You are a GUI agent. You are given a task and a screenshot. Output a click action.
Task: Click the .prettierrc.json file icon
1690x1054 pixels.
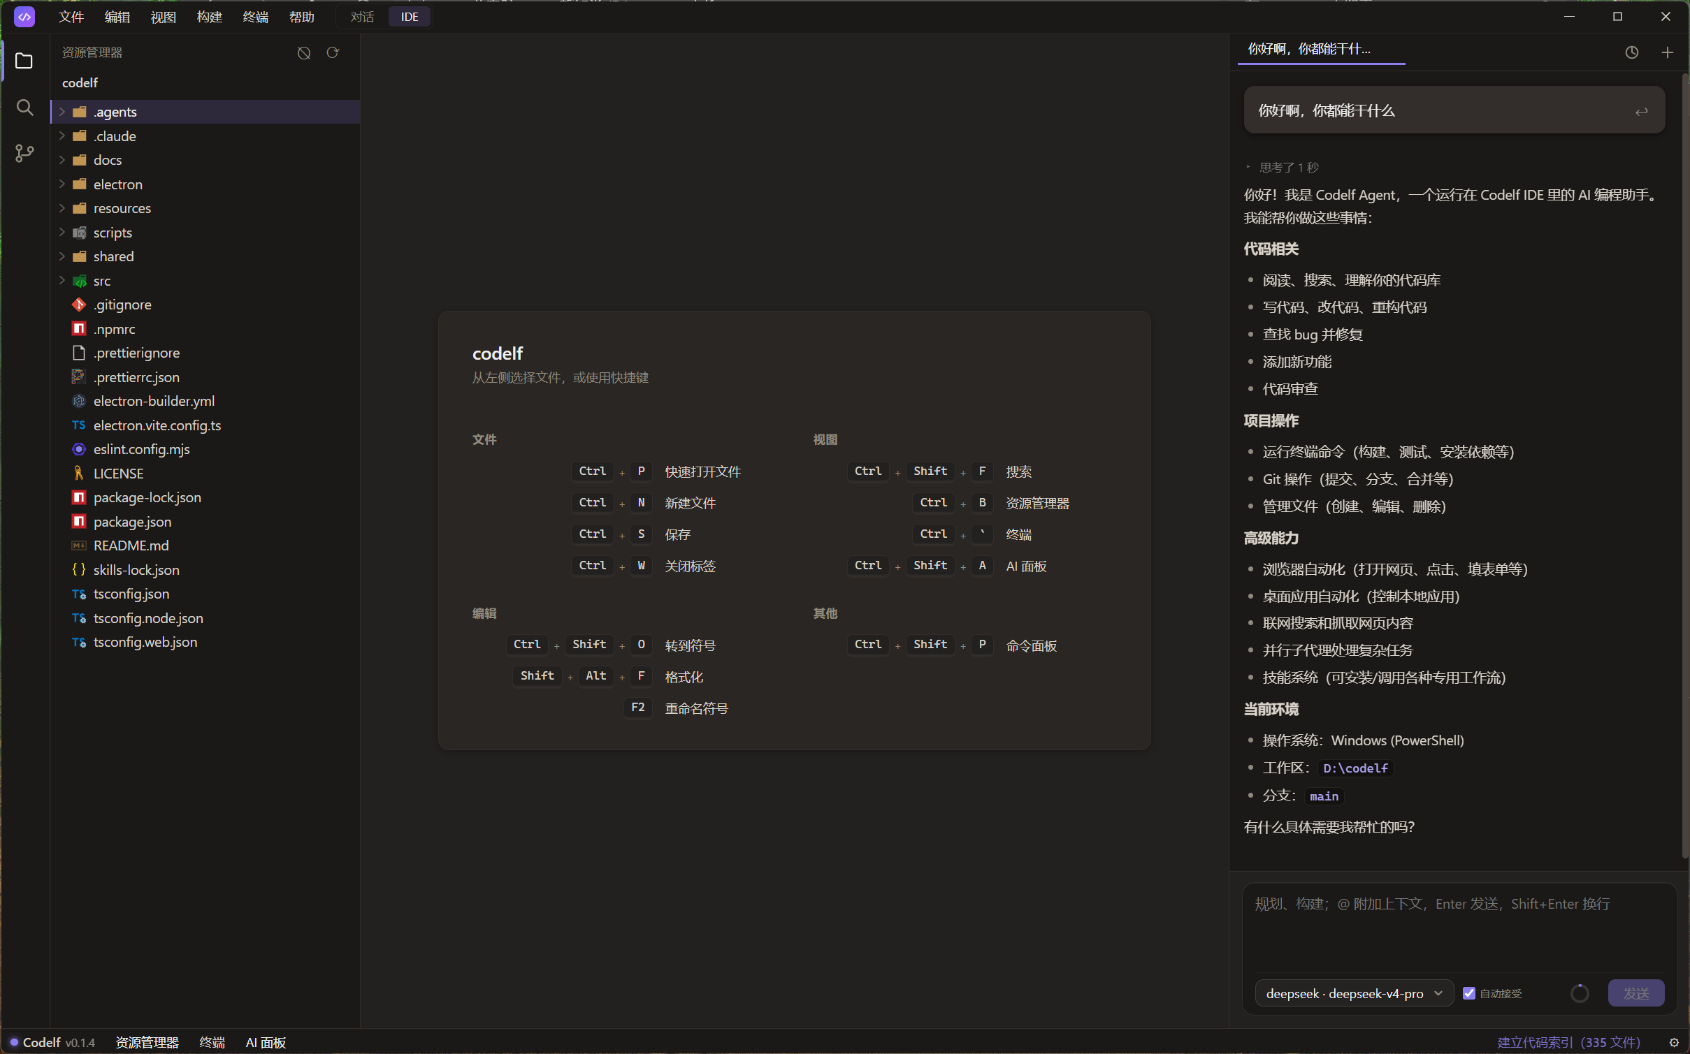(79, 377)
